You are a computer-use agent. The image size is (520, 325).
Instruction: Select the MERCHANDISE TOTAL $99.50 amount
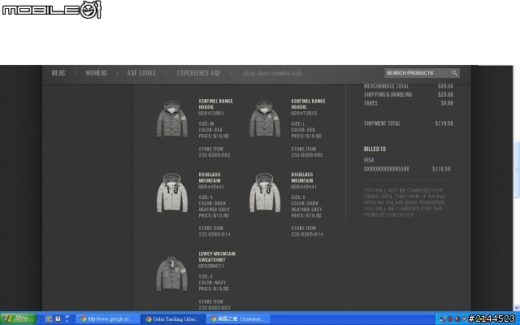(445, 86)
